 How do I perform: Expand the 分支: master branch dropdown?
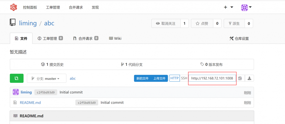pos(46,78)
